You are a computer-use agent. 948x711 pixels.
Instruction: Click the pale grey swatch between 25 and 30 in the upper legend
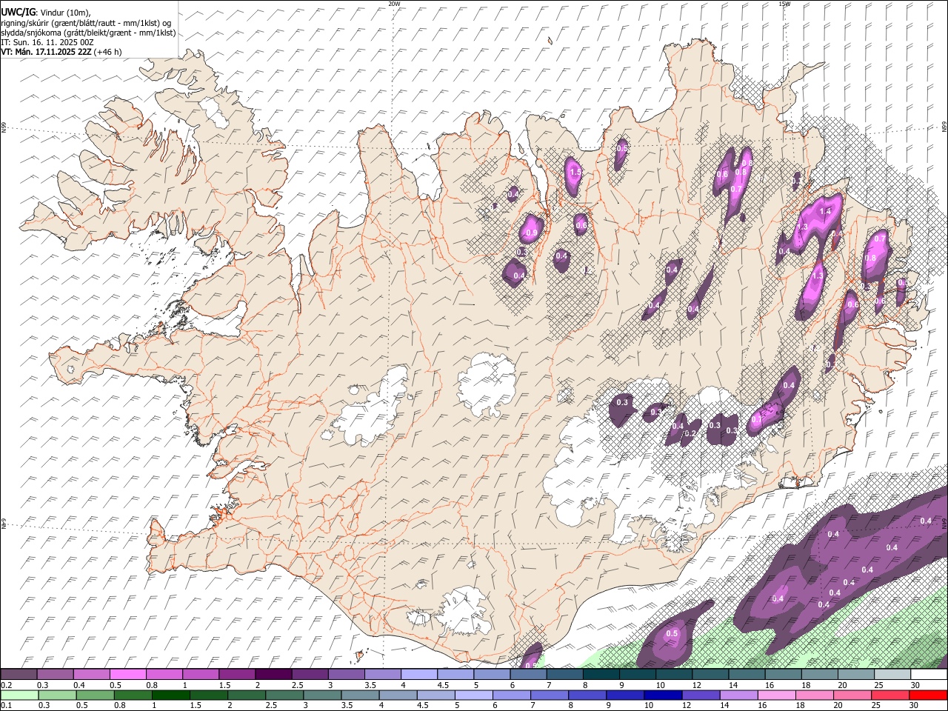pos(891,675)
